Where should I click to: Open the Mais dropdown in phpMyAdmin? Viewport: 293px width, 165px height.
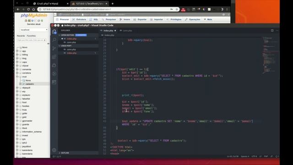(208, 19)
